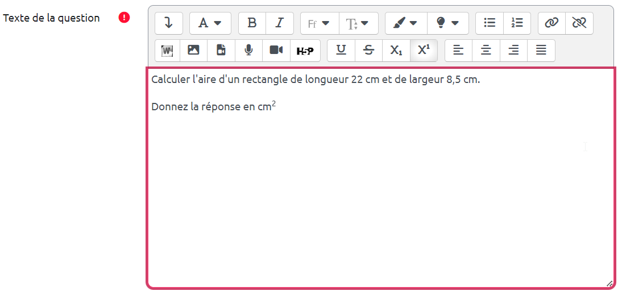Click the Word import icon

[x=167, y=51]
